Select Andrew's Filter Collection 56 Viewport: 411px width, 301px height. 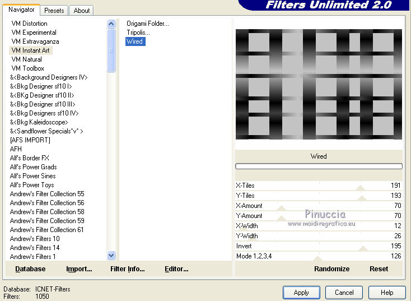coord(47,203)
